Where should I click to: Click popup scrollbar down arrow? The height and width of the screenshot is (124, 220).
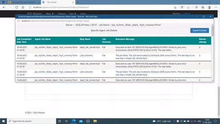pyautogui.click(x=212, y=81)
